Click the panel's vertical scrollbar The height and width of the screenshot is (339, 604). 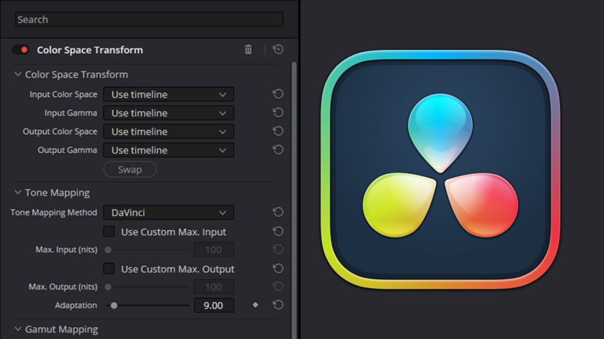(294, 200)
